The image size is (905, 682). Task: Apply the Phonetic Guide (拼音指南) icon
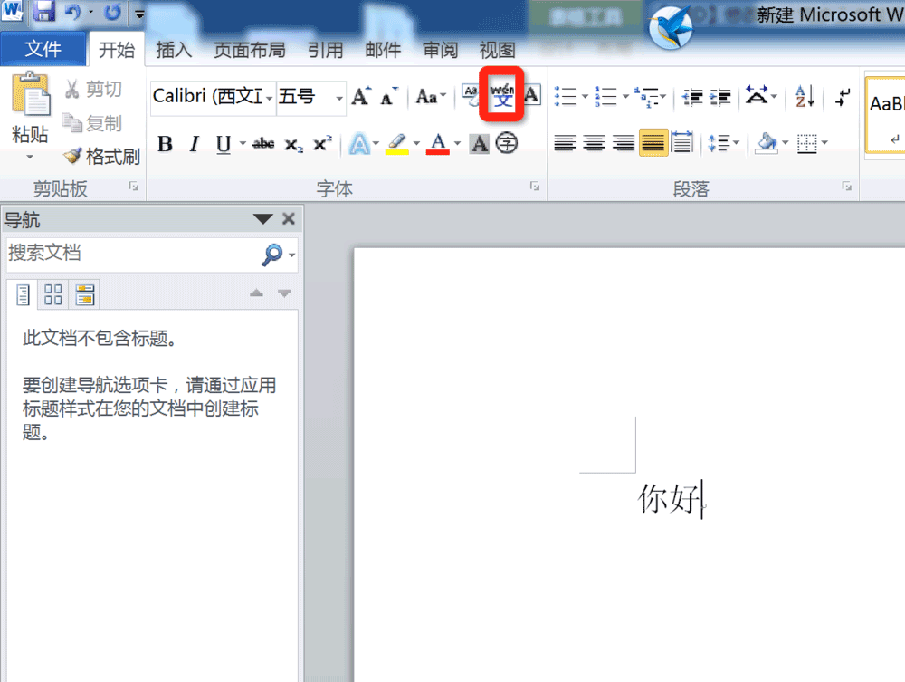(500, 94)
